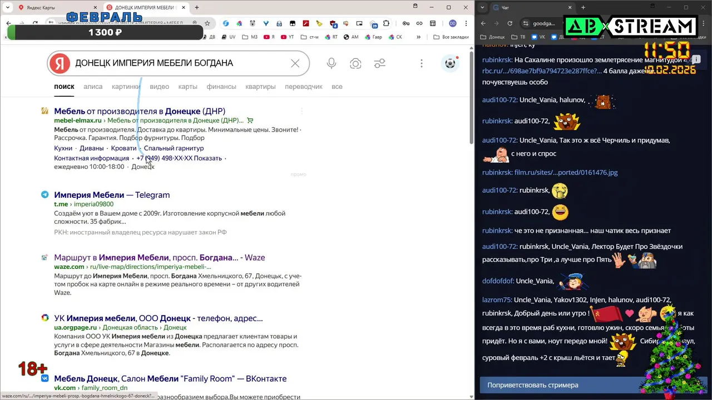Switch to картинки search tab
712x400 pixels.
(126, 87)
